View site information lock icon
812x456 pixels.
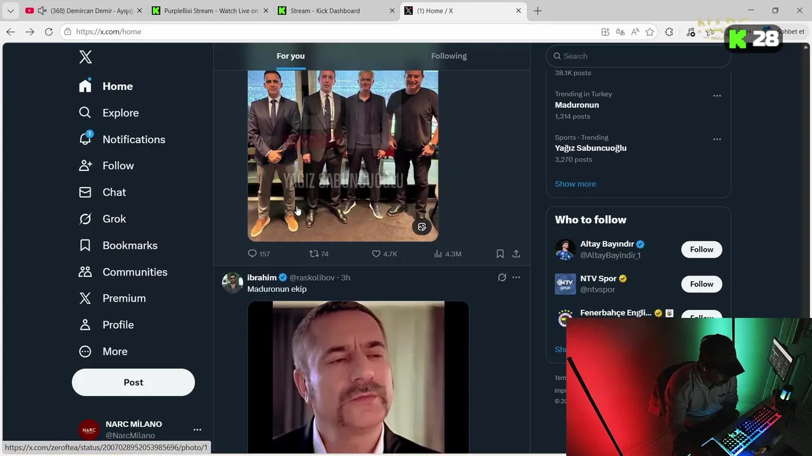(67, 32)
